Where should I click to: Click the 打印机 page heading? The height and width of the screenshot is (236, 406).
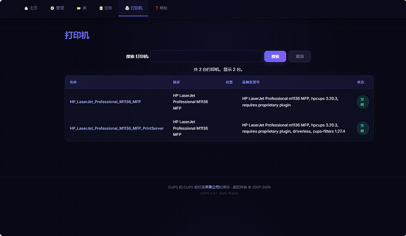pos(77,35)
